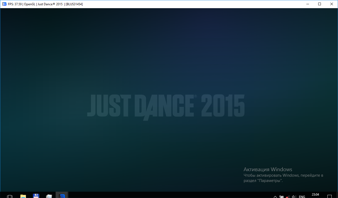
Task: Open File Explorer from the taskbar
Action: pos(23,196)
